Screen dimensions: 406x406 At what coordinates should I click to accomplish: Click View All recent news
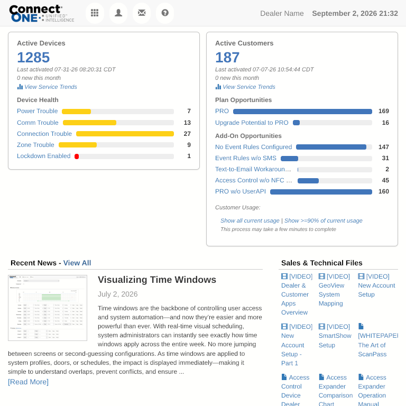(77, 263)
